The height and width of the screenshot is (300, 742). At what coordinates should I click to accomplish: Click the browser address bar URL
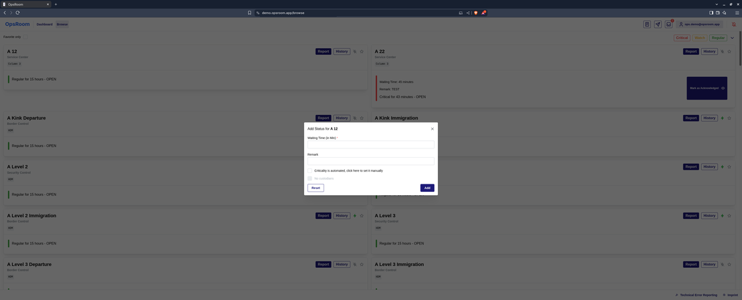pyautogui.click(x=283, y=13)
